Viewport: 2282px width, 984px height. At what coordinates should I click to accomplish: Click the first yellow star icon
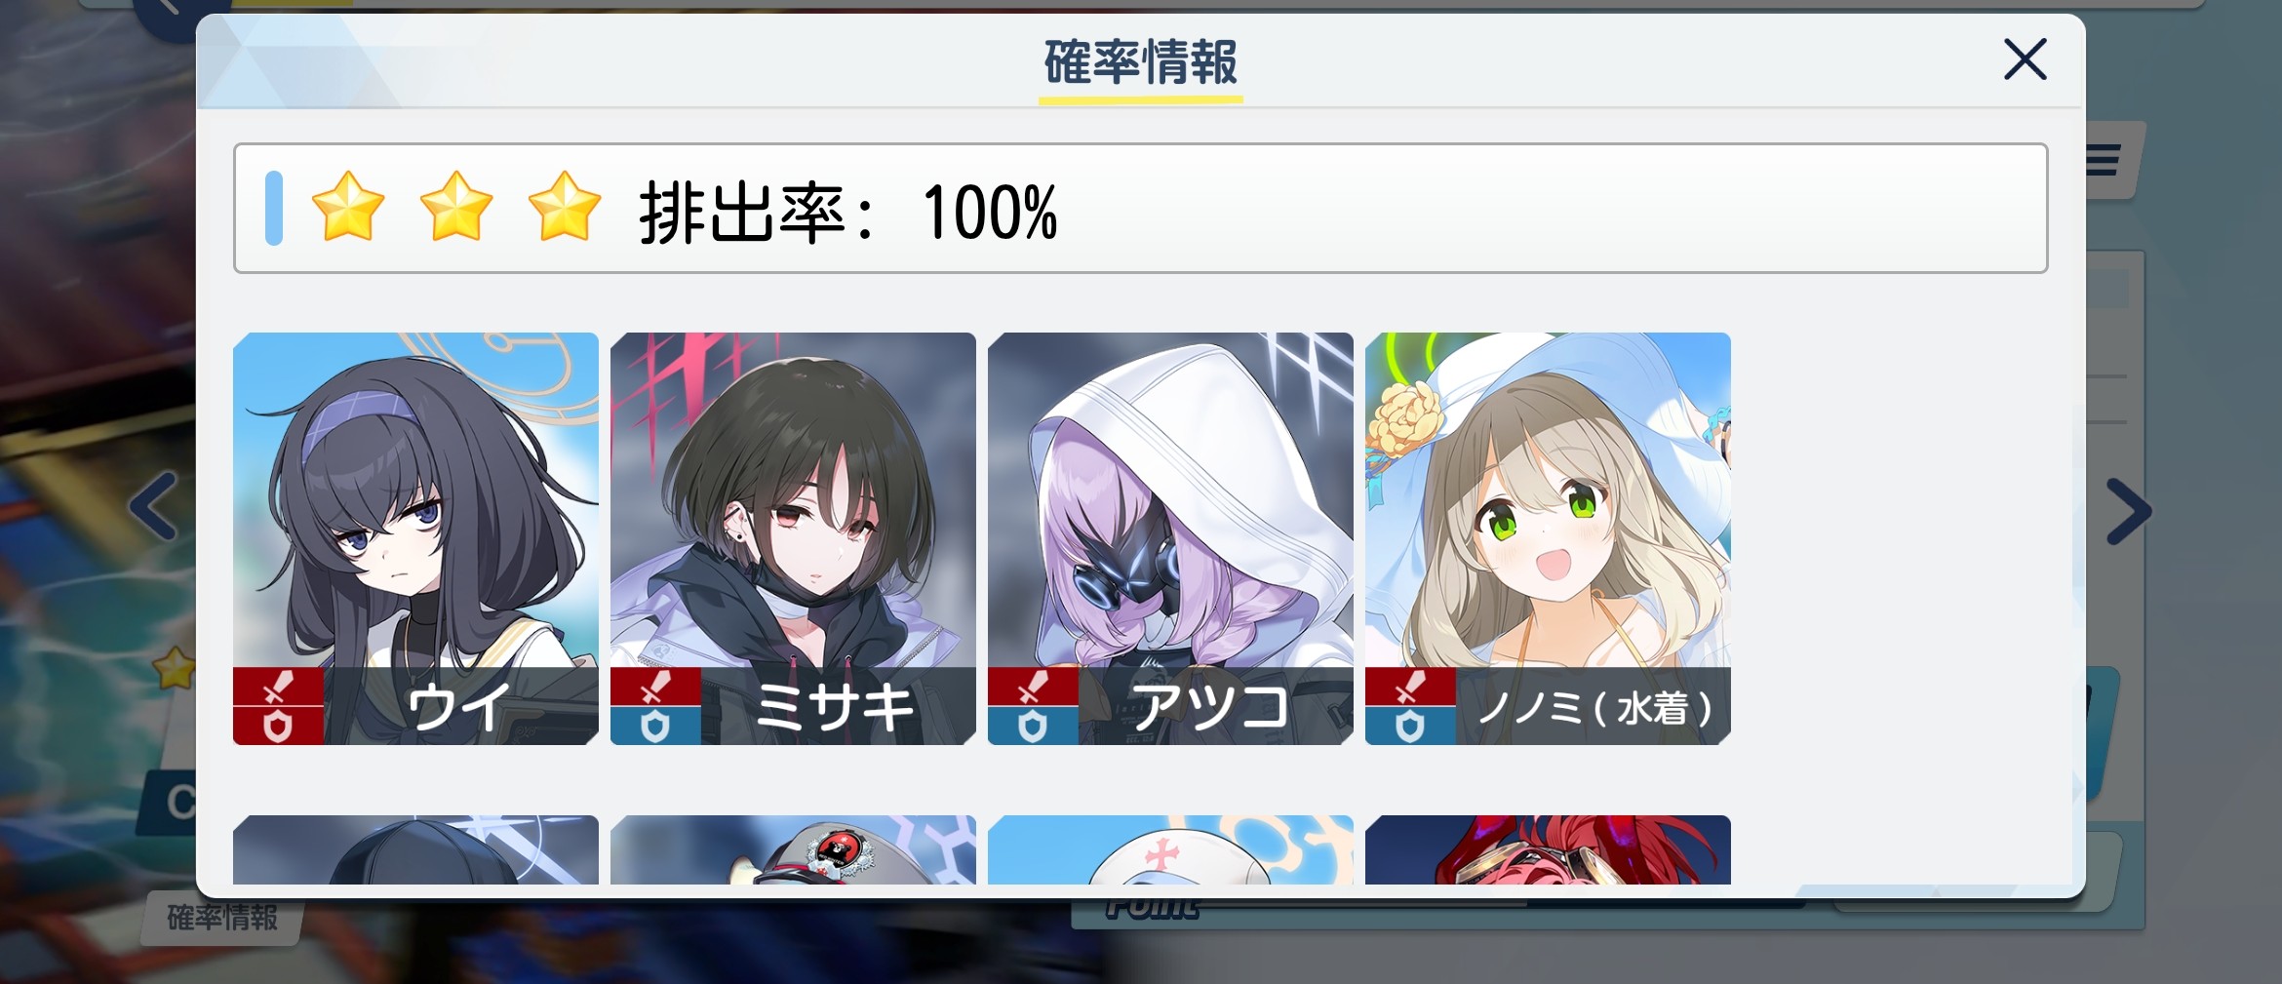pyautogui.click(x=347, y=207)
